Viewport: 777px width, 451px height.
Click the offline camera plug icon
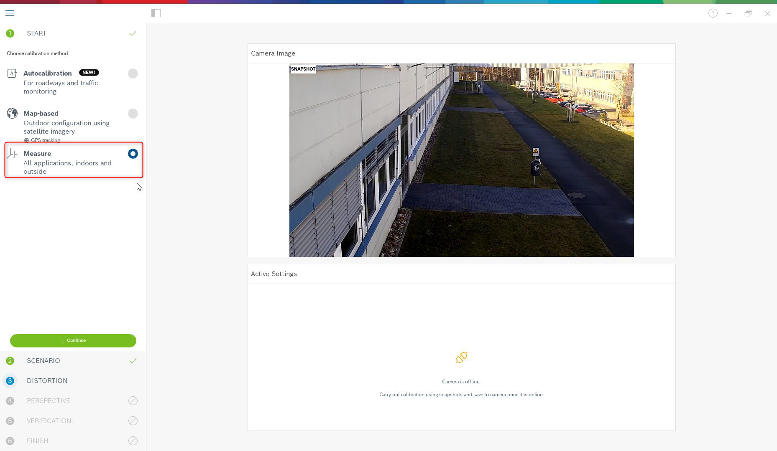[461, 357]
